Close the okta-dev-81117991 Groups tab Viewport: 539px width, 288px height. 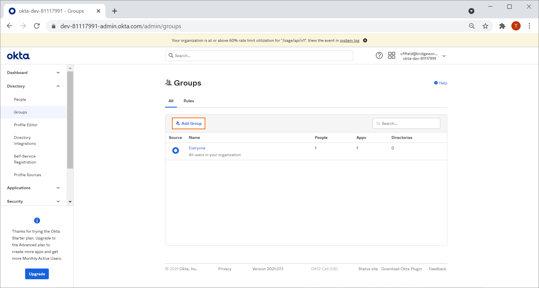click(98, 11)
